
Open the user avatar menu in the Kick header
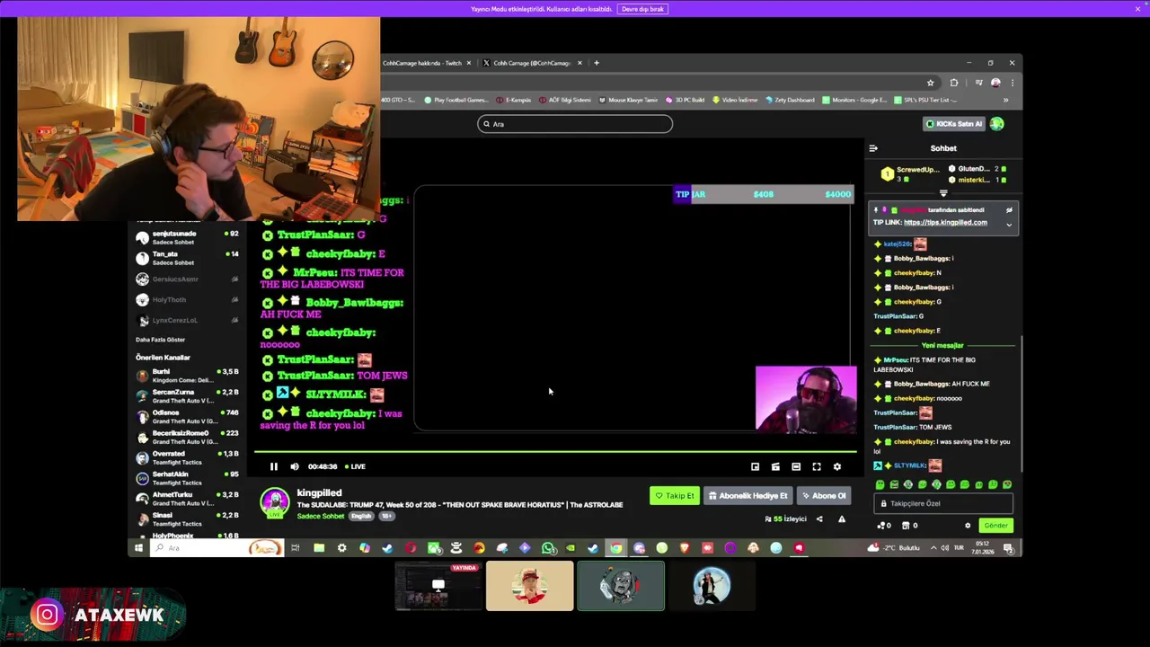996,124
